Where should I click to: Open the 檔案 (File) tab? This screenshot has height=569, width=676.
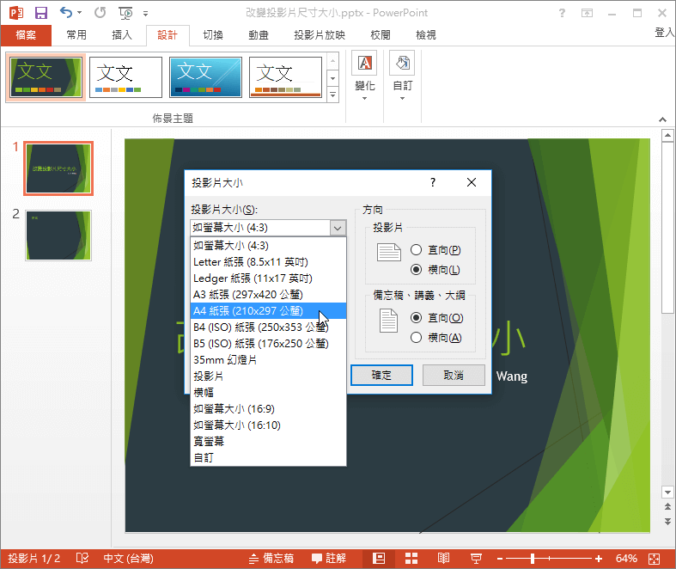coord(26,35)
